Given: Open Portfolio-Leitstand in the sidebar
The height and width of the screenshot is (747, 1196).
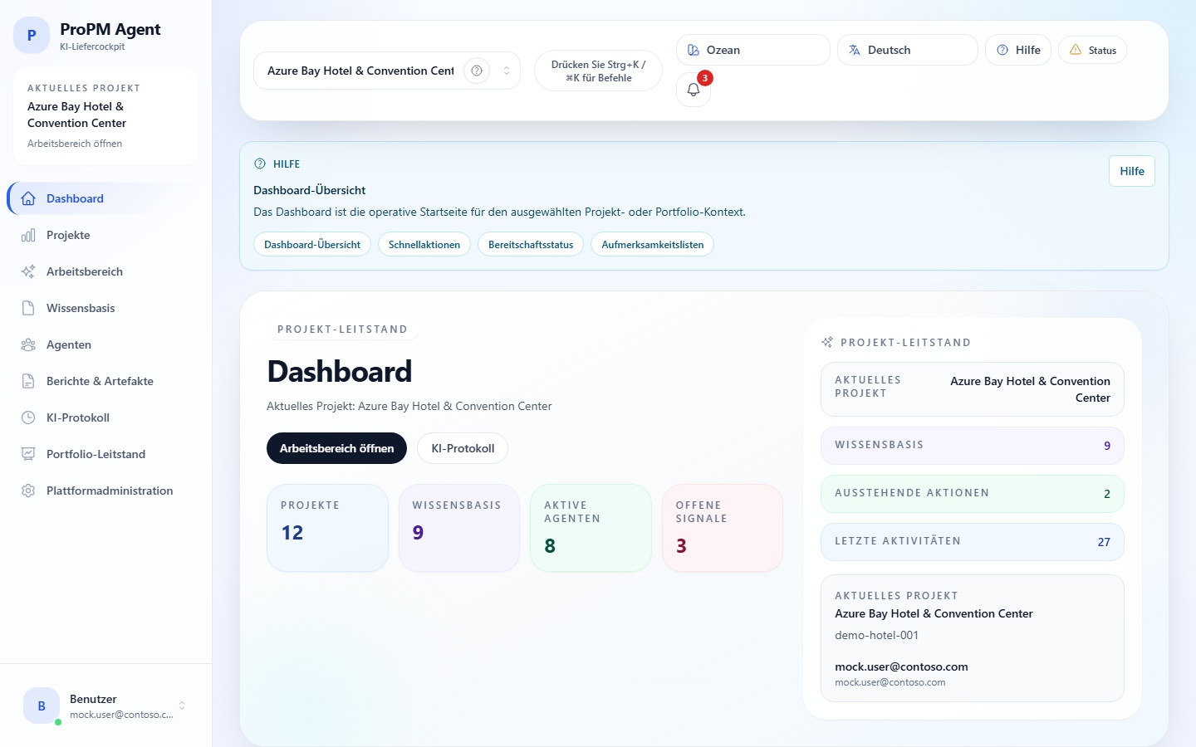Looking at the screenshot, I should (96, 454).
